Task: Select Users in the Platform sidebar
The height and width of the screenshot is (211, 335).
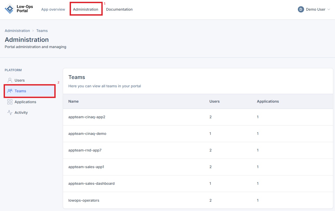Action: [x=30, y=80]
